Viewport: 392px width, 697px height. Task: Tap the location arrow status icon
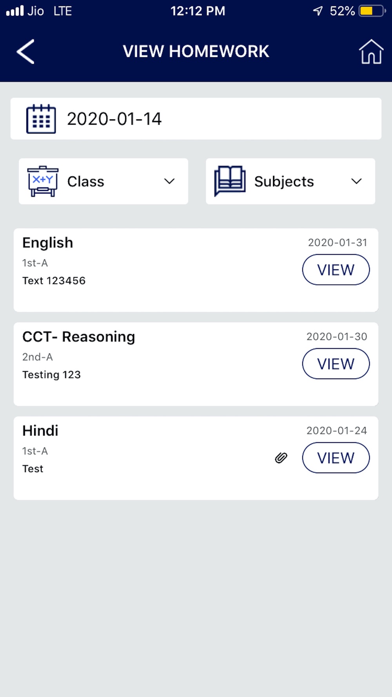tap(318, 11)
